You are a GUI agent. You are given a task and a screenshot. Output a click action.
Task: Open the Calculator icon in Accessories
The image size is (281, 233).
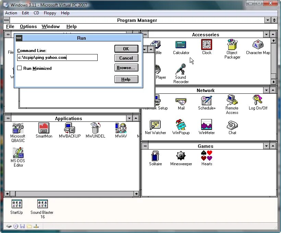pos(181,45)
